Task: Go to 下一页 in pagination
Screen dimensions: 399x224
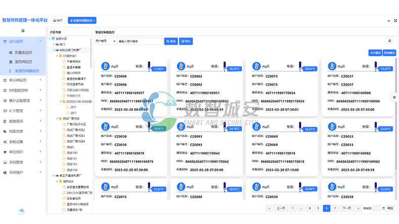Action: [346, 208]
